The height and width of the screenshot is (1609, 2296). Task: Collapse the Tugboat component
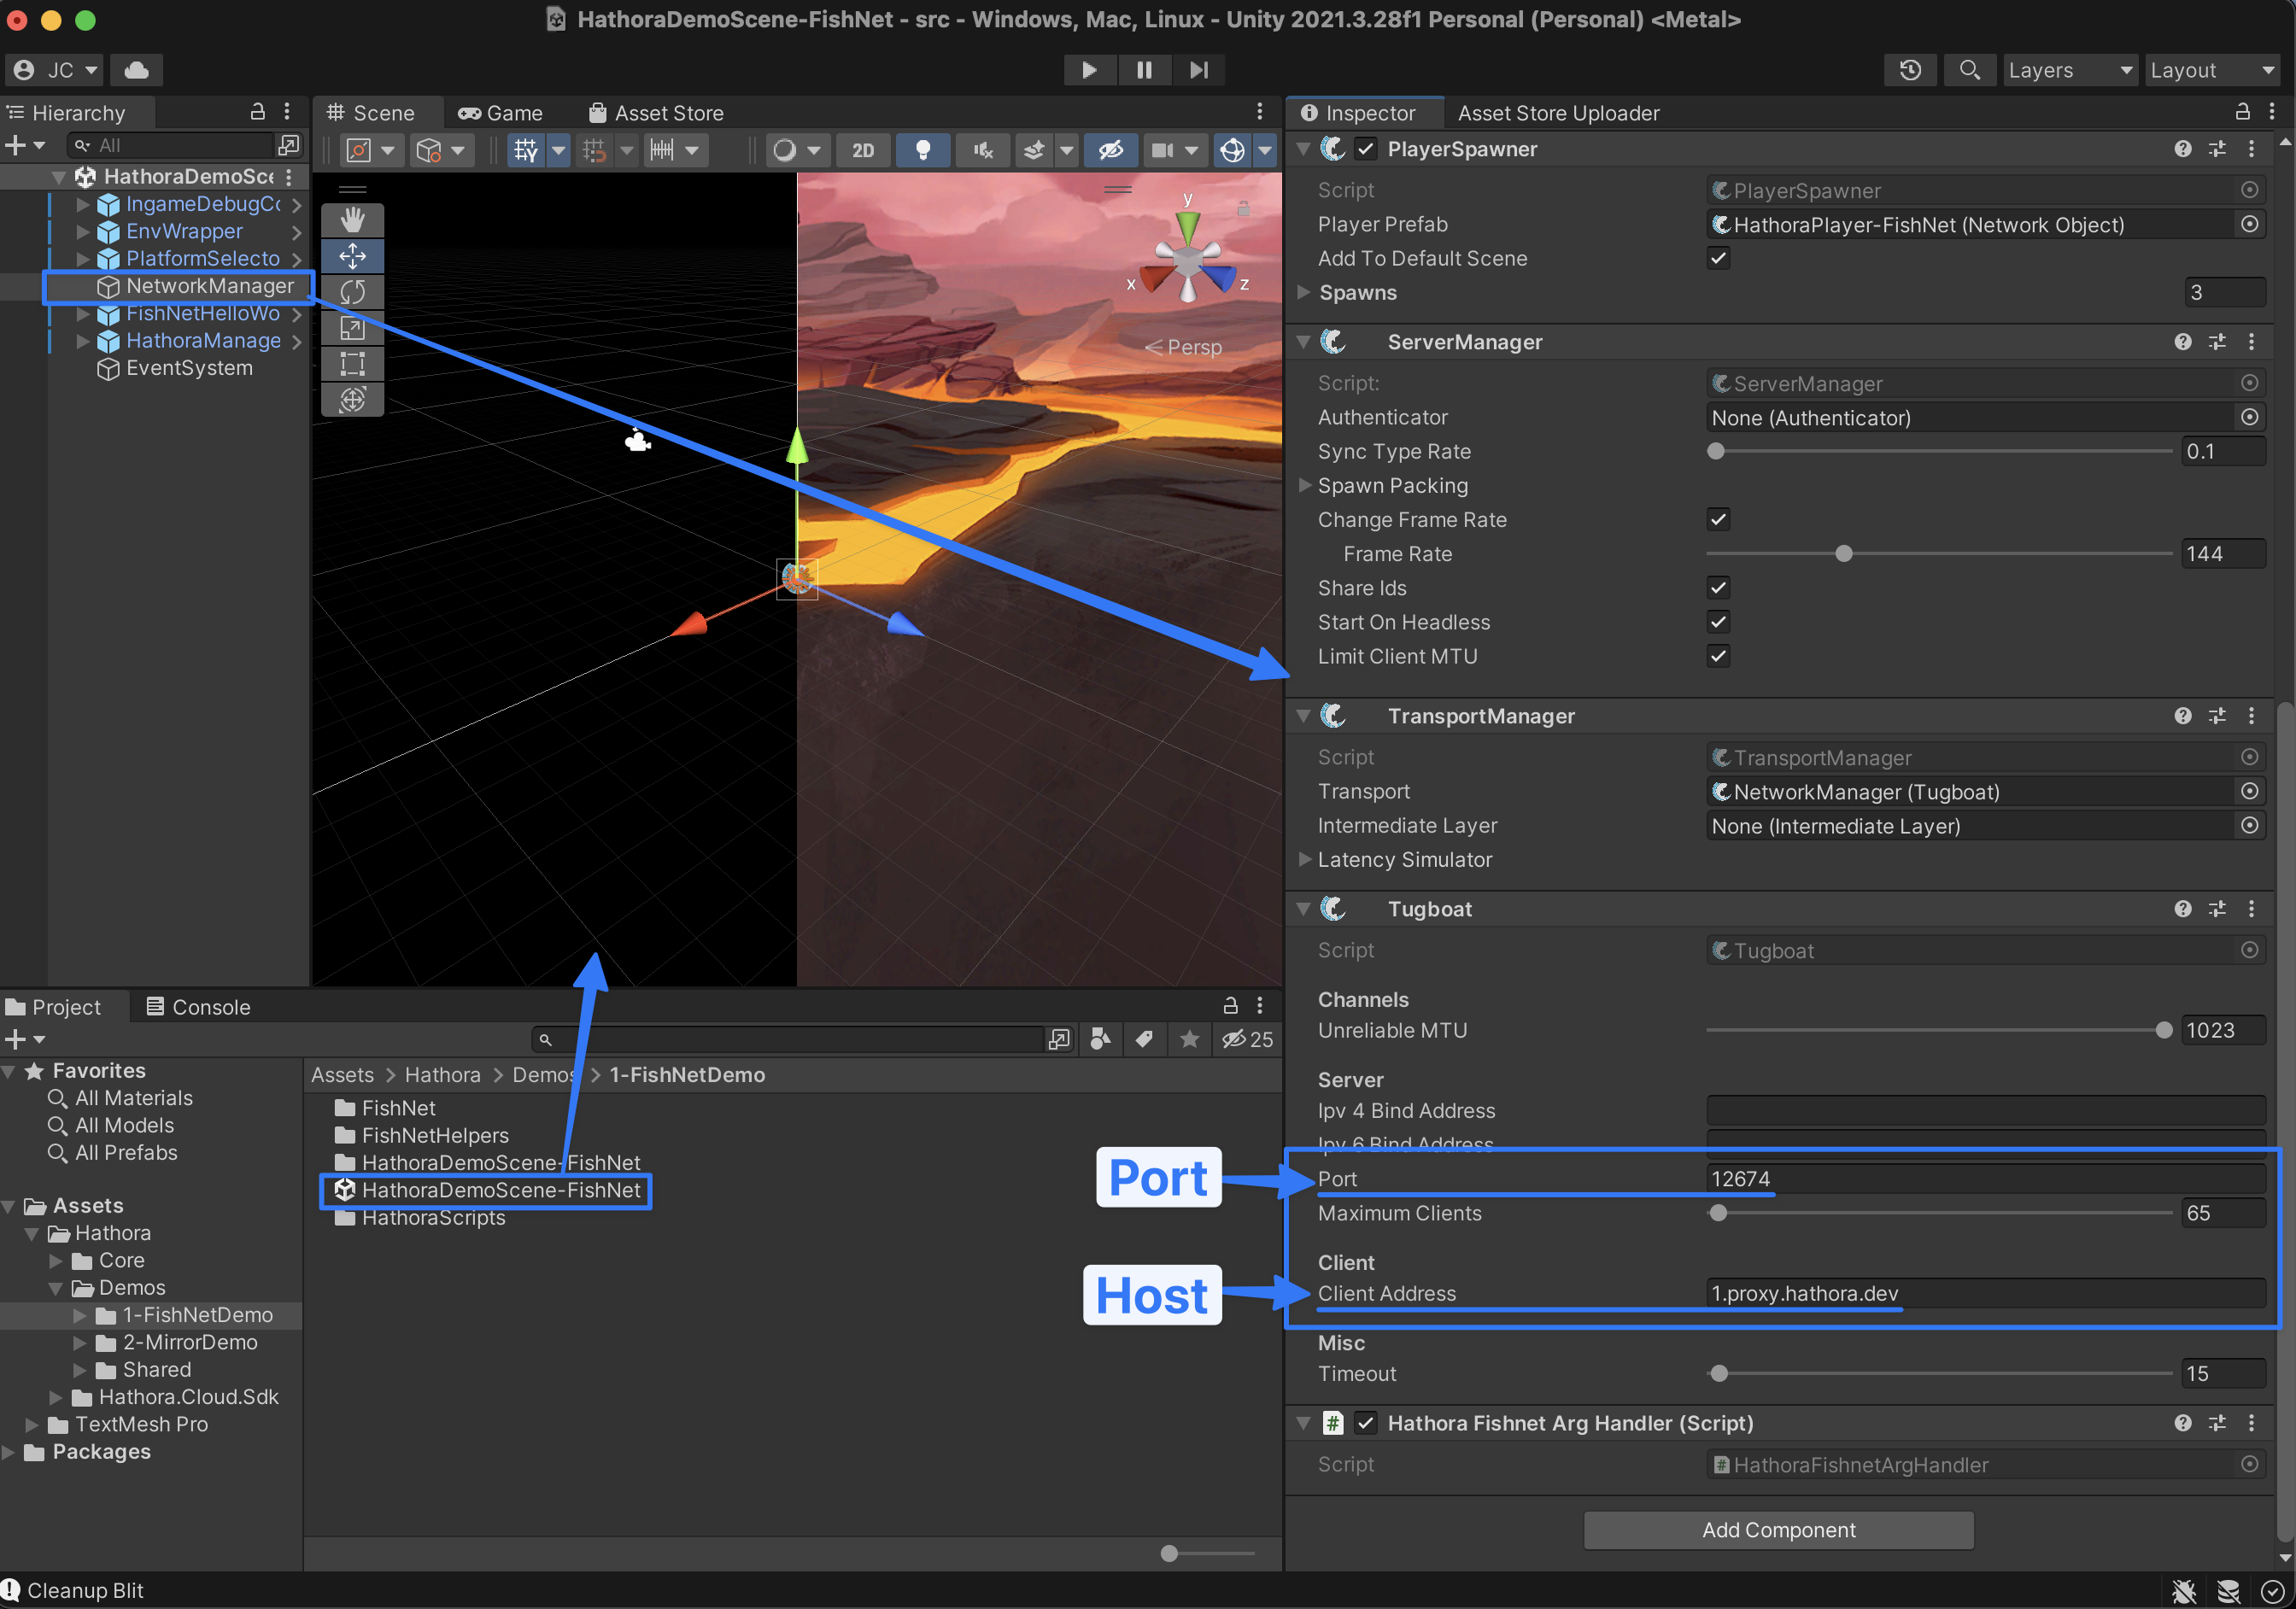(1304, 909)
